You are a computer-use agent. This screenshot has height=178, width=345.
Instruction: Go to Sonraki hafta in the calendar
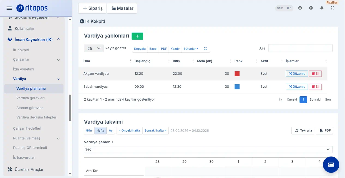pyautogui.click(x=155, y=130)
